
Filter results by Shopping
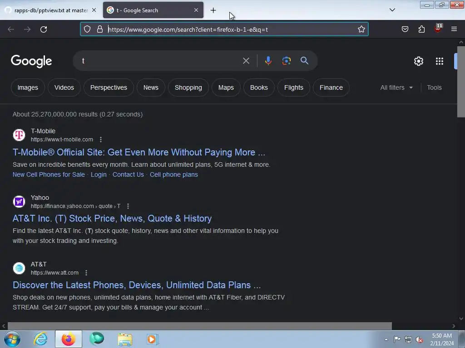click(x=188, y=87)
